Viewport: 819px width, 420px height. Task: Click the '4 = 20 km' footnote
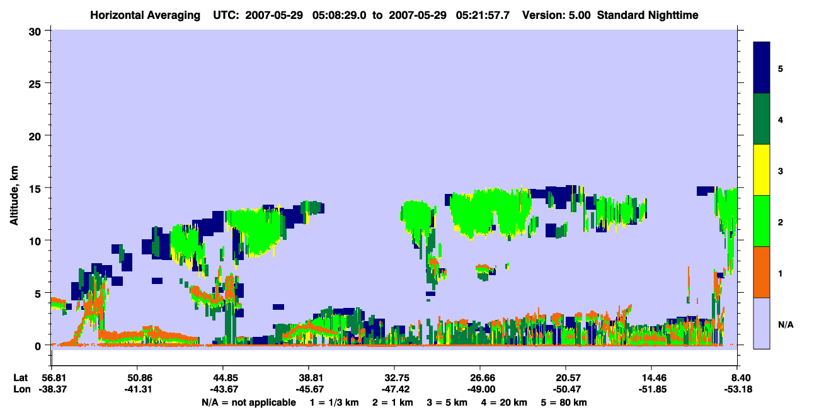pos(504,402)
